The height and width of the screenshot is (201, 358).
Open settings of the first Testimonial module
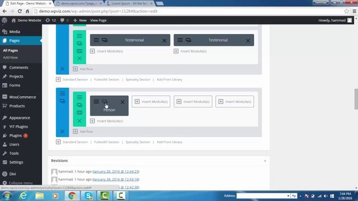click(x=96, y=40)
